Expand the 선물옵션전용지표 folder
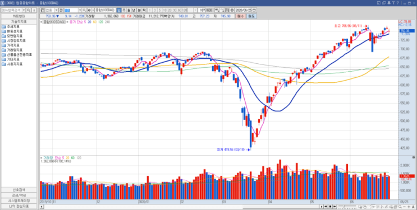 point(16,54)
